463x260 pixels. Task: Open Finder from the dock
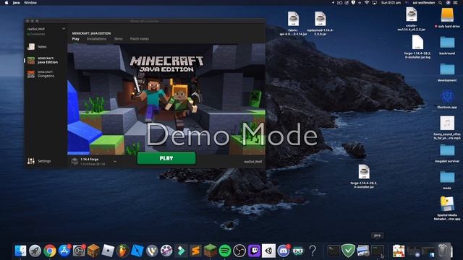tap(20, 251)
